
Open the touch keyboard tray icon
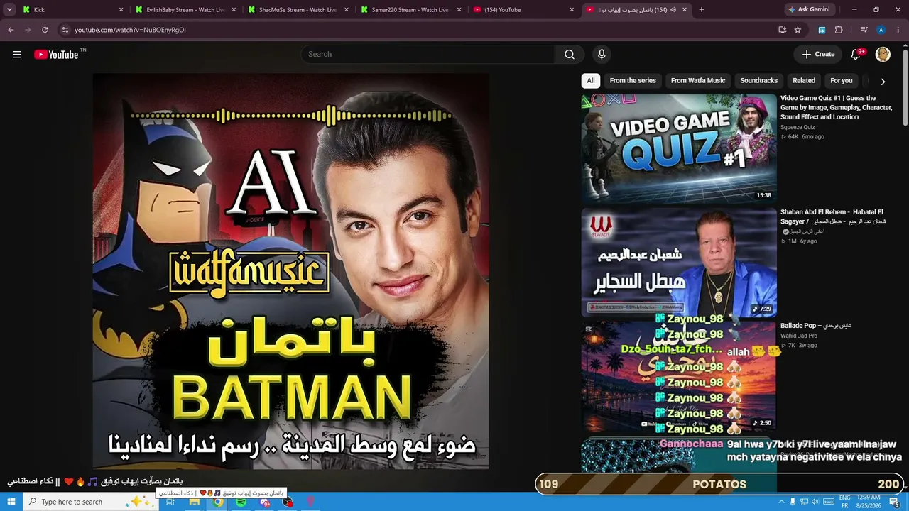[x=829, y=502]
